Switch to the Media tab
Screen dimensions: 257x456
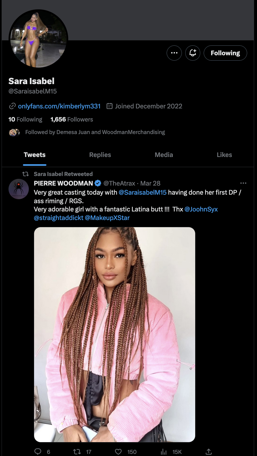pyautogui.click(x=164, y=155)
